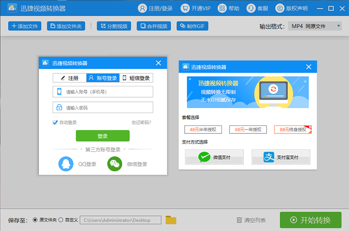Select 自定义 radio button
349x231 pixels.
tap(61, 220)
